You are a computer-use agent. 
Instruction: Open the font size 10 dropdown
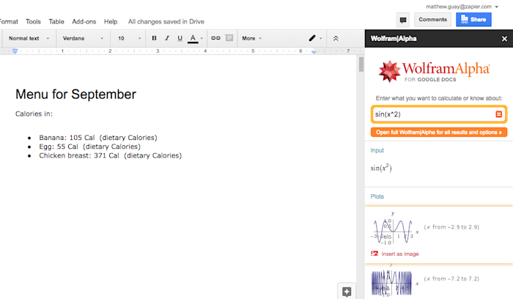coord(129,38)
